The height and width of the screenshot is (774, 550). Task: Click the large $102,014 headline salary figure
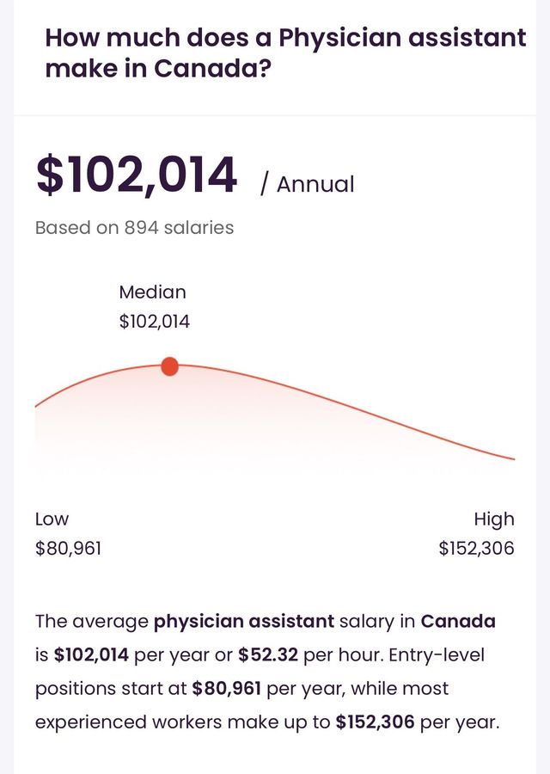[137, 175]
